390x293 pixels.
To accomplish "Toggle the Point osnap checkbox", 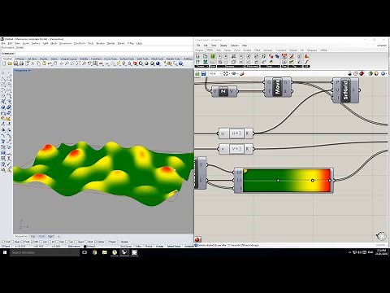I will (23, 242).
